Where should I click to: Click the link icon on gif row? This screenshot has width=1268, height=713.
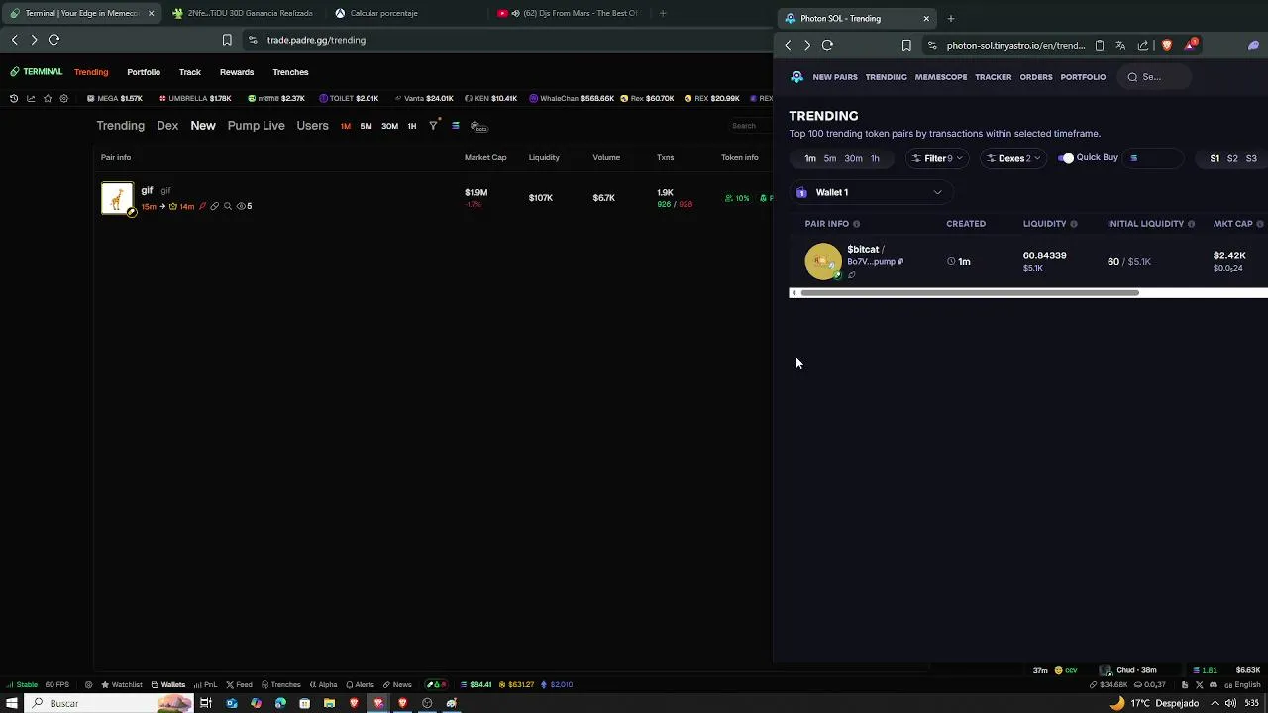pyautogui.click(x=215, y=206)
